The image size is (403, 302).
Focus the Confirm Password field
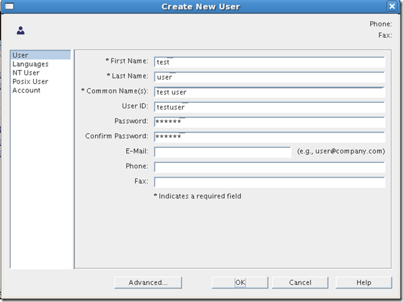[269, 137]
